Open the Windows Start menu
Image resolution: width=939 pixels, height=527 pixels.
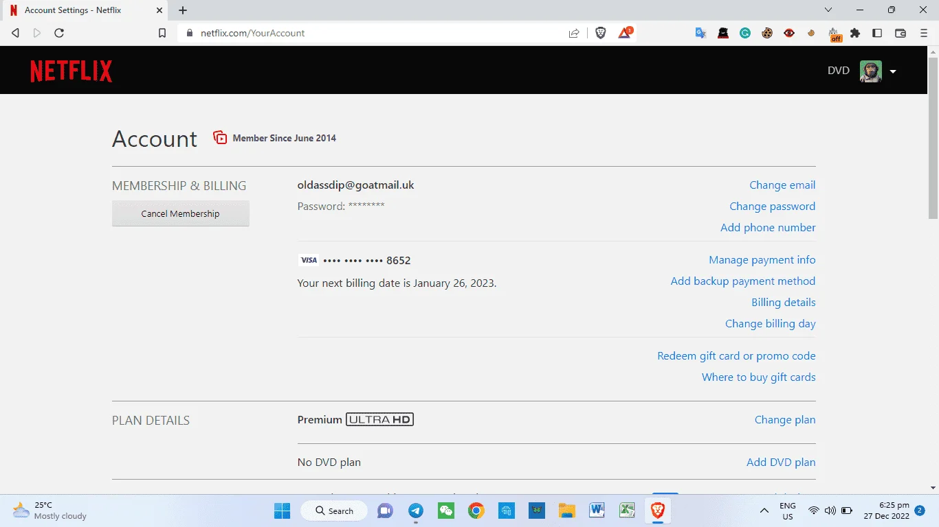pyautogui.click(x=282, y=511)
